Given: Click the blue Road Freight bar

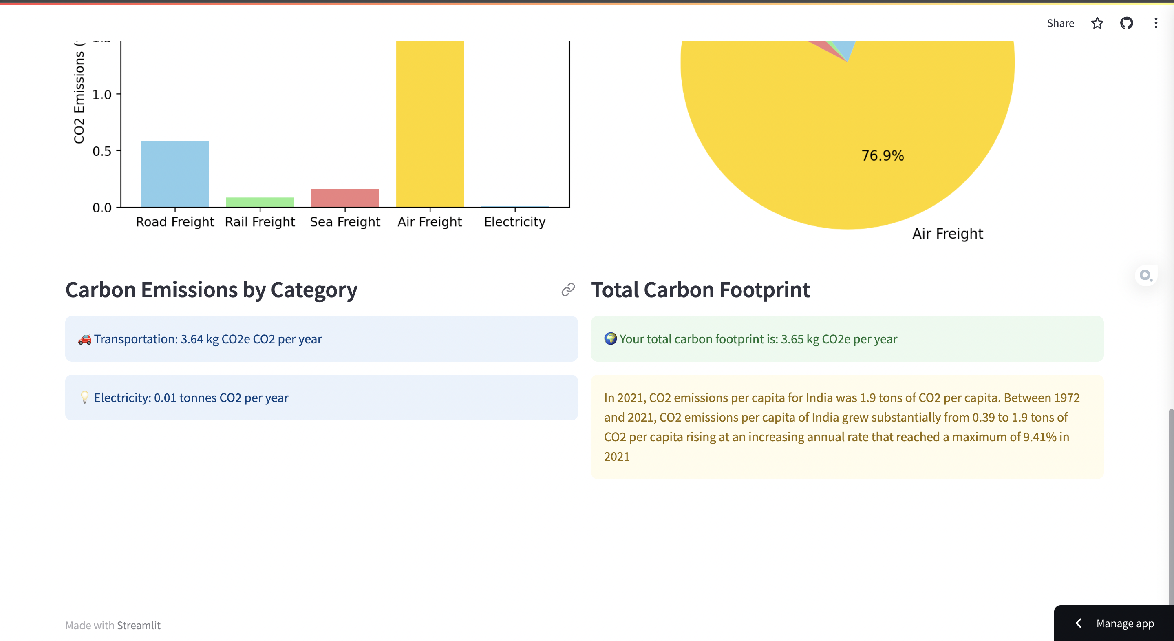Looking at the screenshot, I should coord(175,174).
